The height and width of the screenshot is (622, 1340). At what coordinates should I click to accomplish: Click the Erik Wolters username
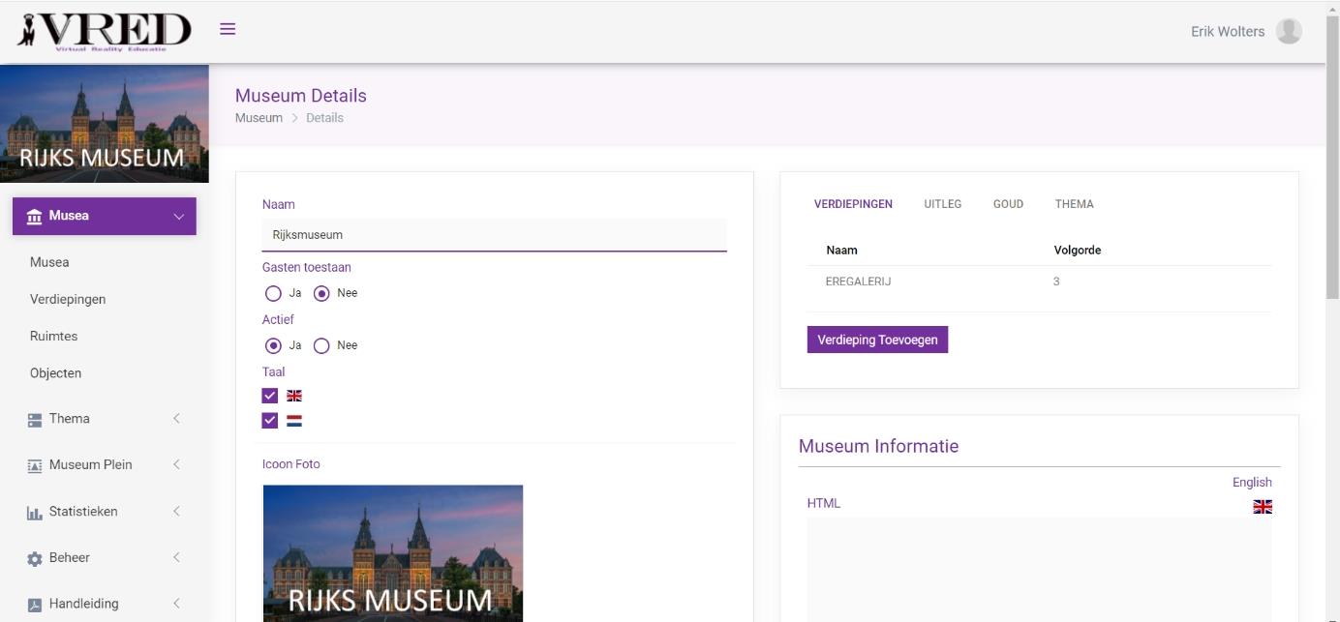1228,31
